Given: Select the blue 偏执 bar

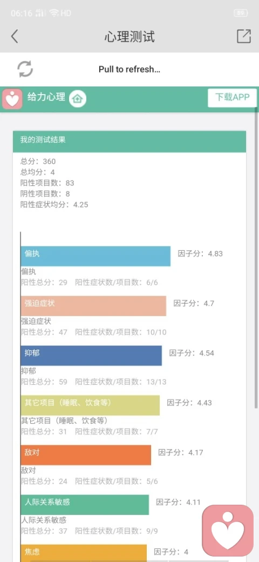Looking at the screenshot, I should [x=96, y=256].
